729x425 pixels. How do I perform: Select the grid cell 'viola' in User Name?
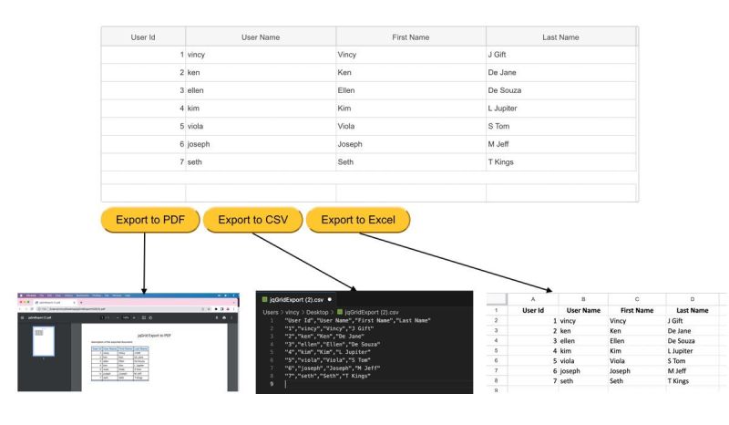click(261, 126)
